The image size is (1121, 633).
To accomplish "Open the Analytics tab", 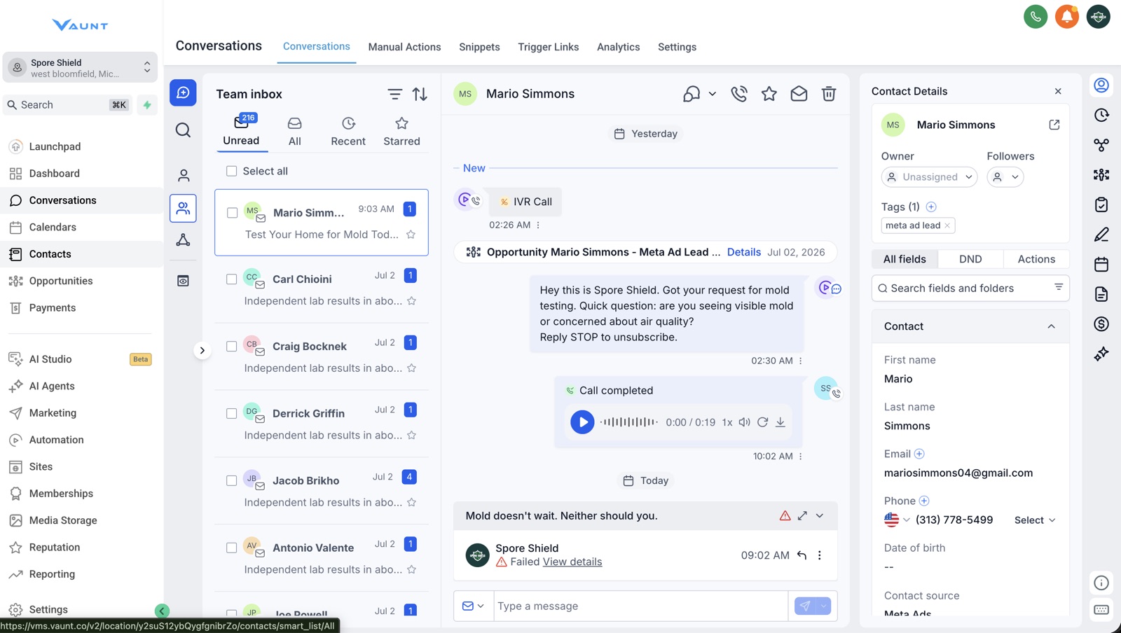I will [x=618, y=47].
